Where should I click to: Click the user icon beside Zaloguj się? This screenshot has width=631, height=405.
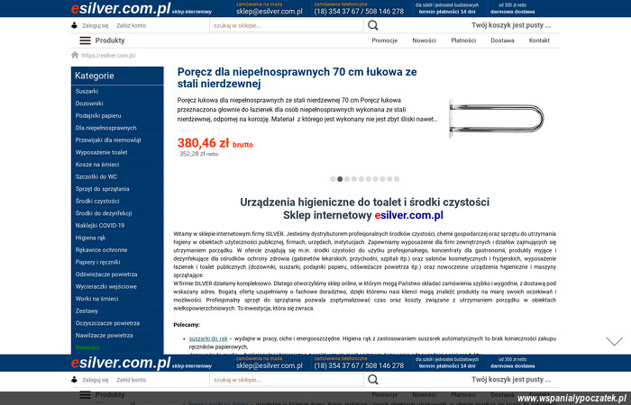tap(74, 25)
